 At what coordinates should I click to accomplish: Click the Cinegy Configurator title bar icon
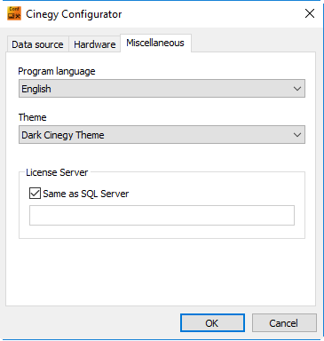tap(14, 13)
